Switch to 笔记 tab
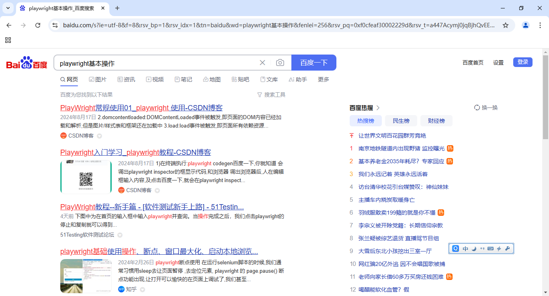This screenshot has height=296, width=549. pos(183,79)
